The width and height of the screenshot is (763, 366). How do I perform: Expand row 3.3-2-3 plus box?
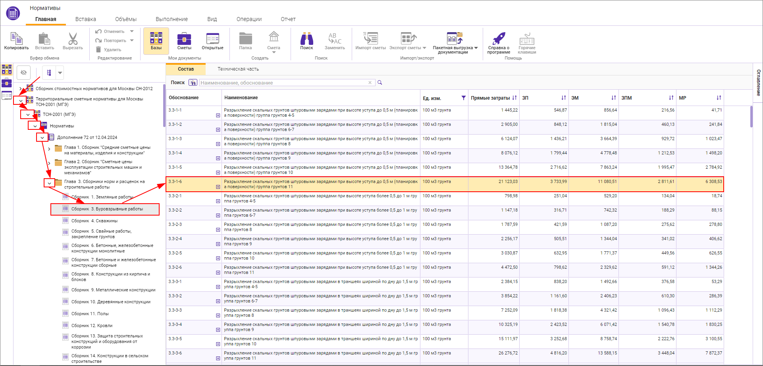click(x=218, y=230)
